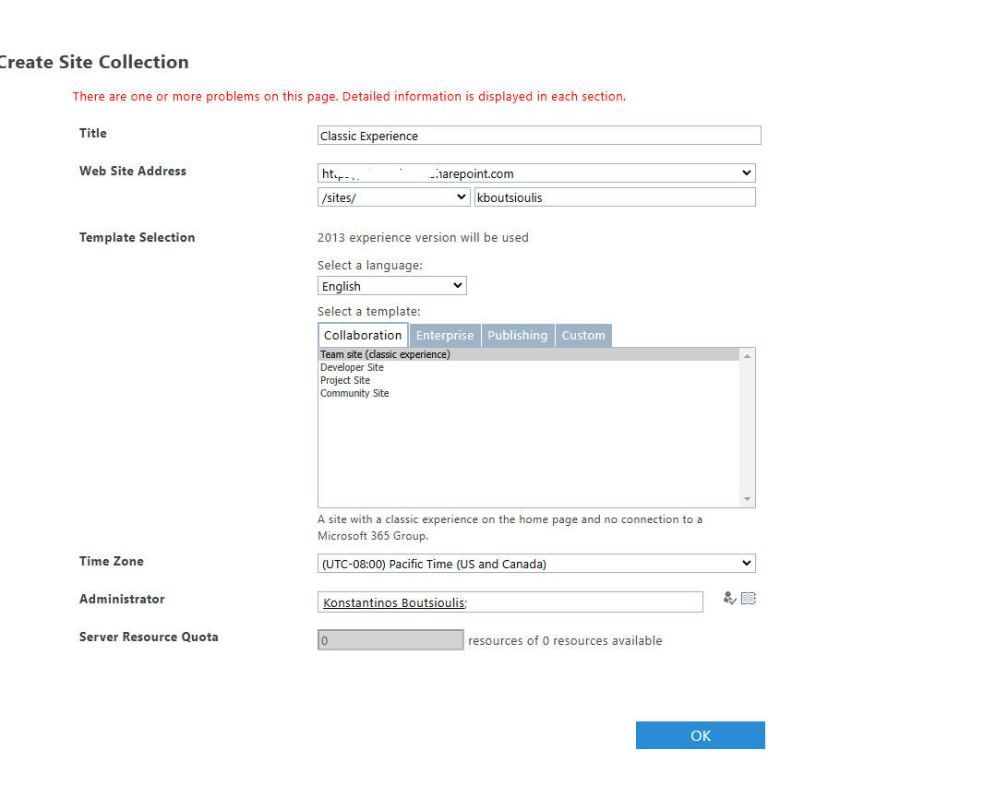Click the Administrator people picker field
This screenshot has width=996, height=786.
click(510, 601)
